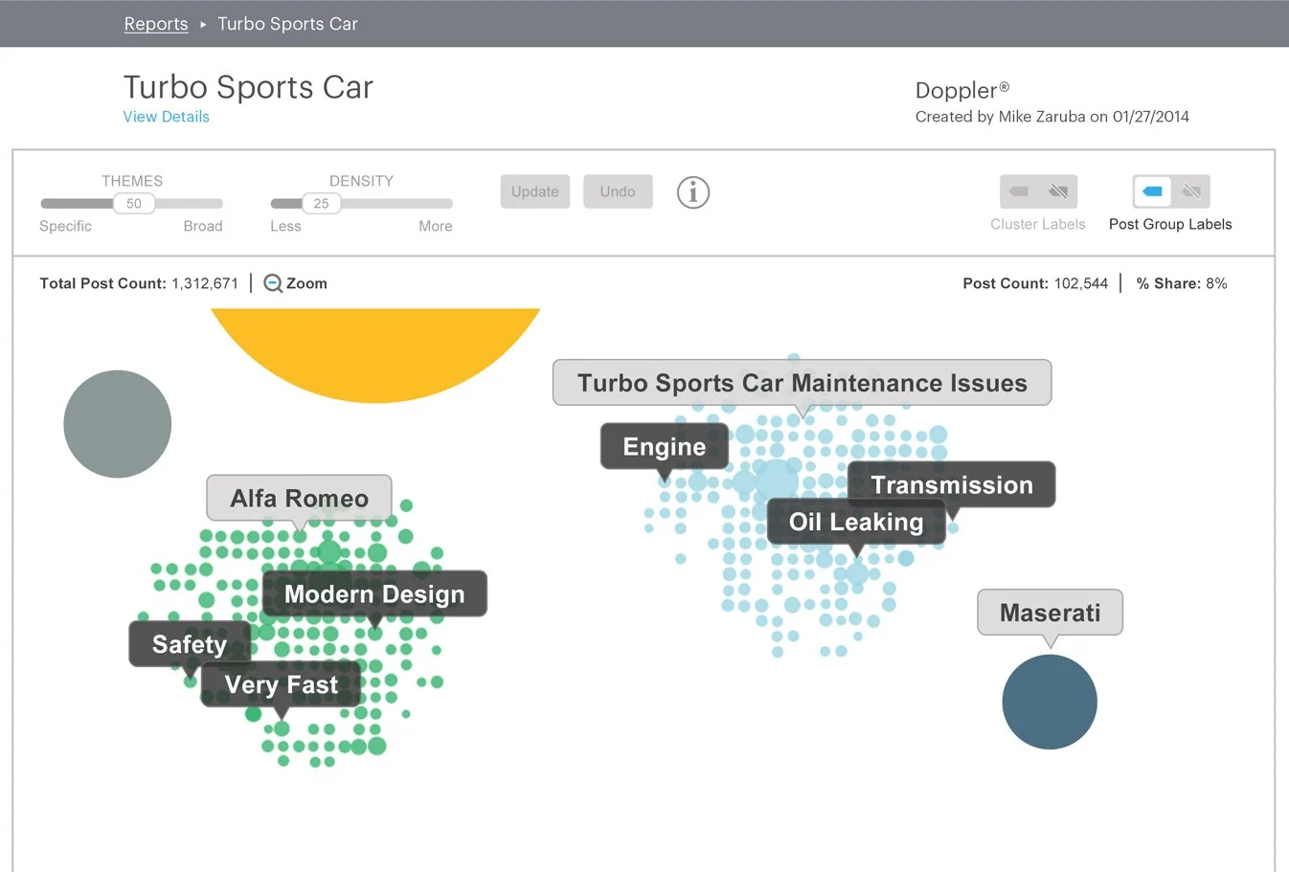
Task: Click the Transmission post group label
Action: pos(952,485)
